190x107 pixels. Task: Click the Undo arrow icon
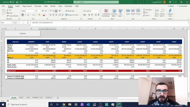(20, 2)
